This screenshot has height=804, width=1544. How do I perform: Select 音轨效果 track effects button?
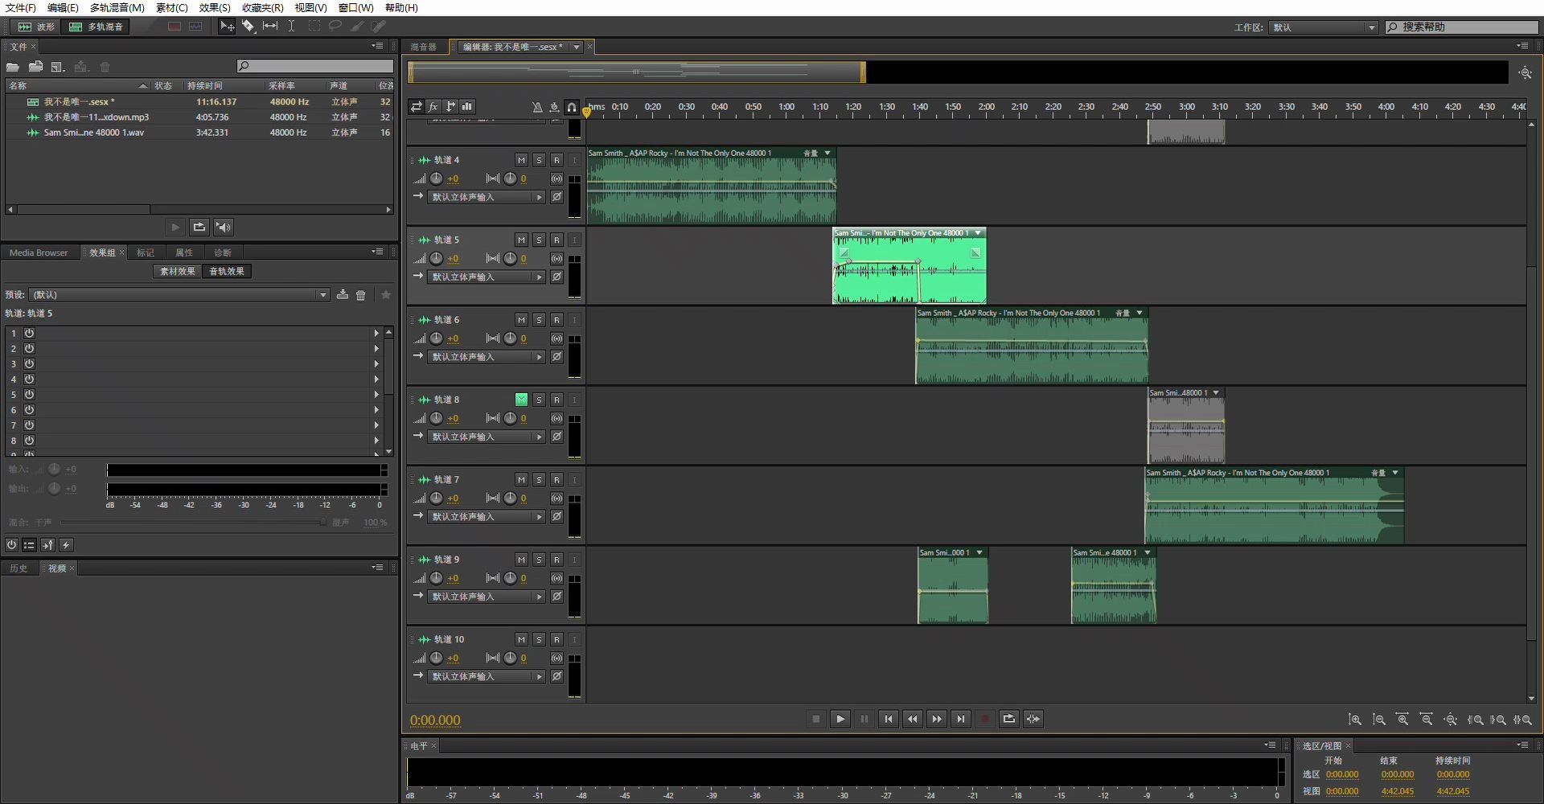click(x=227, y=272)
